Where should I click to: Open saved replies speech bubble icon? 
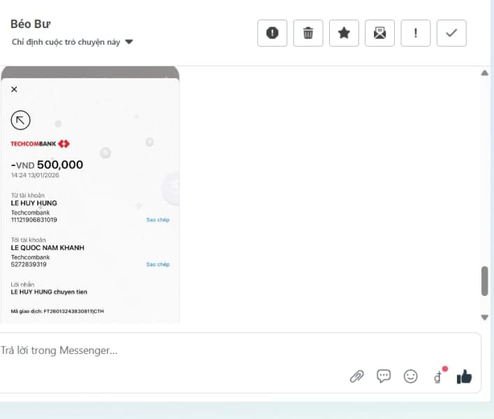click(x=384, y=376)
